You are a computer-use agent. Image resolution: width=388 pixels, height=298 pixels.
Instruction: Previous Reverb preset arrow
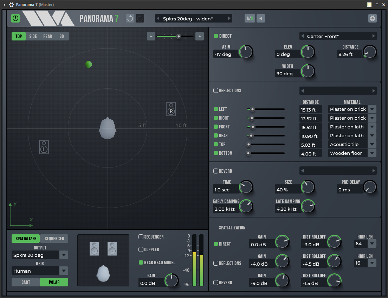click(302, 171)
